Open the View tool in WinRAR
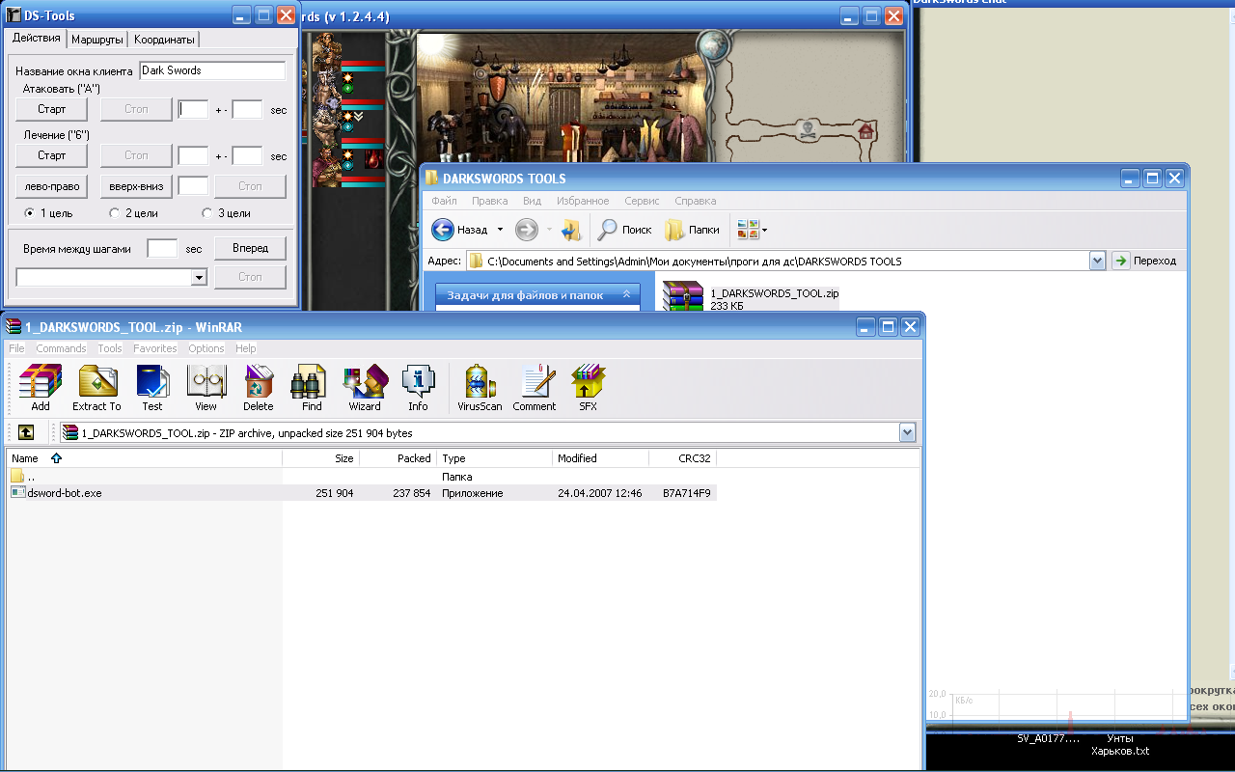 (206, 388)
